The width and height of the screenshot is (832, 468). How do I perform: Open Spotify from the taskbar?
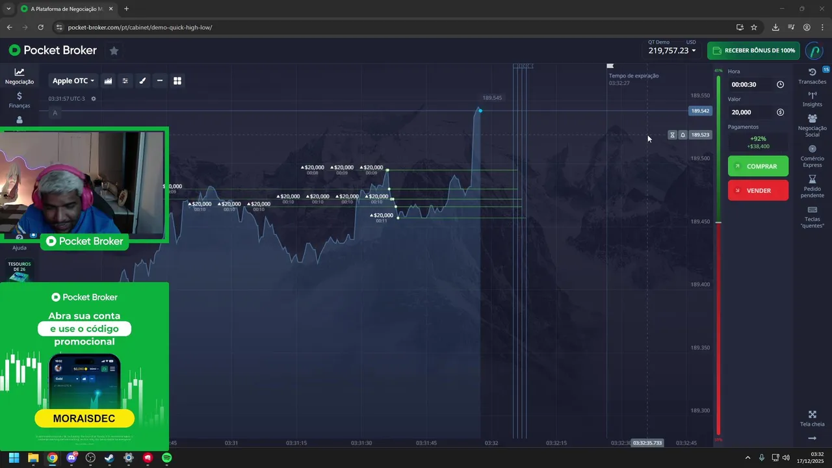click(x=166, y=458)
